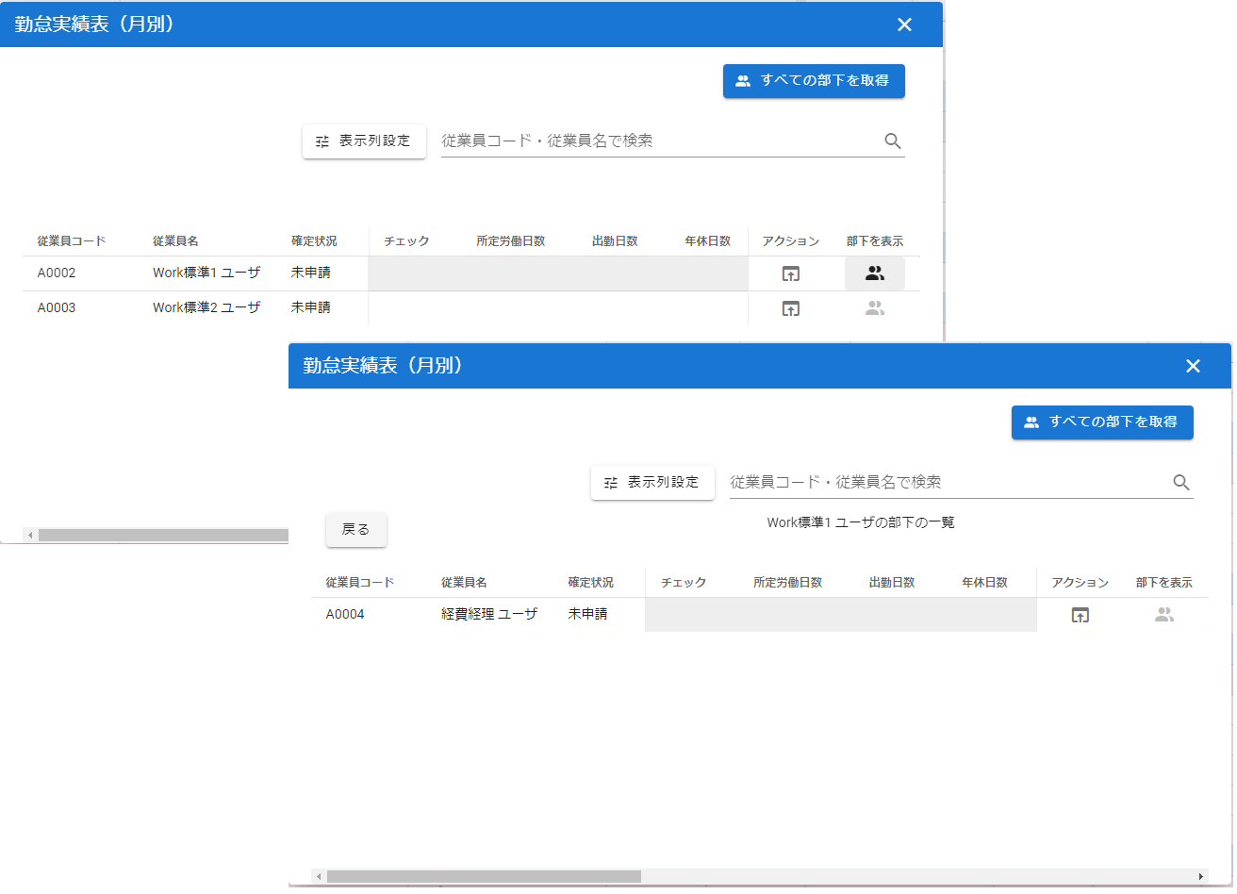Click search magnifier in front window
1237x894 pixels.
coord(1181,483)
